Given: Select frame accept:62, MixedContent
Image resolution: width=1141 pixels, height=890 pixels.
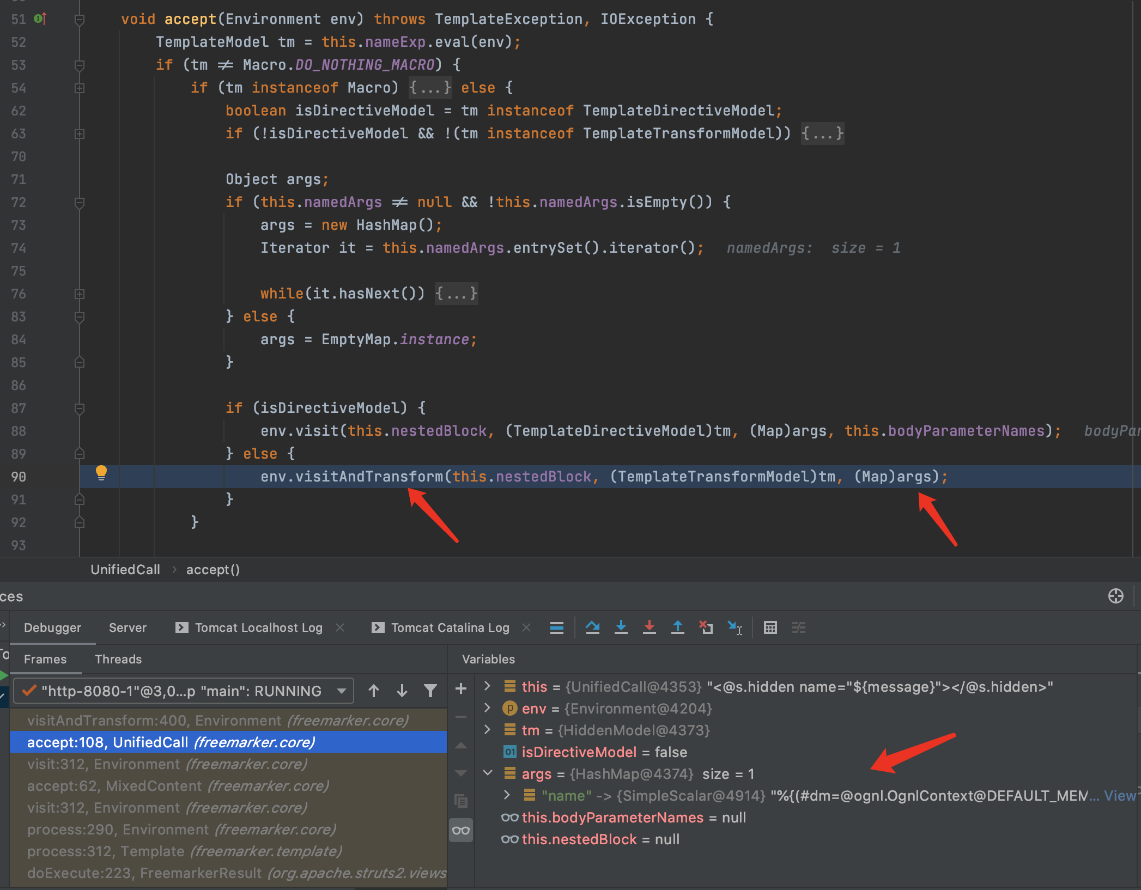Looking at the screenshot, I should (228, 785).
